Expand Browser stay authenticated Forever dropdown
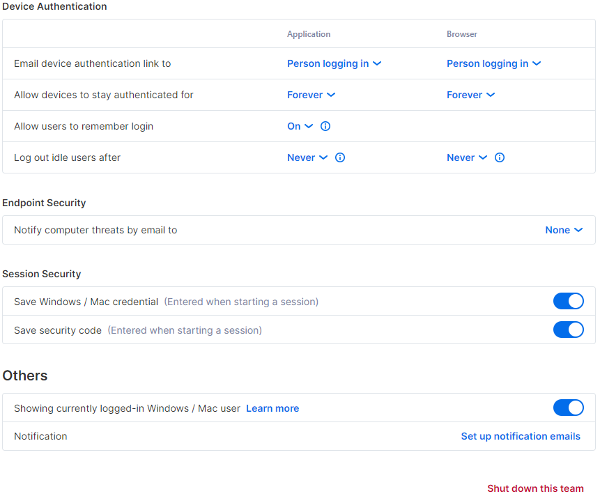Screen dimensions: 600x503 click(x=470, y=95)
